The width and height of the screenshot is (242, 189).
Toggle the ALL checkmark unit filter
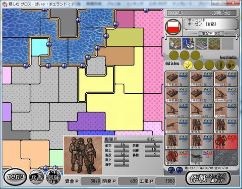pos(188,65)
